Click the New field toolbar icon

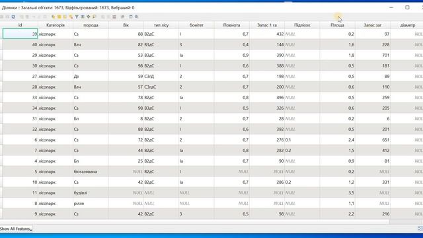[x=103, y=17]
